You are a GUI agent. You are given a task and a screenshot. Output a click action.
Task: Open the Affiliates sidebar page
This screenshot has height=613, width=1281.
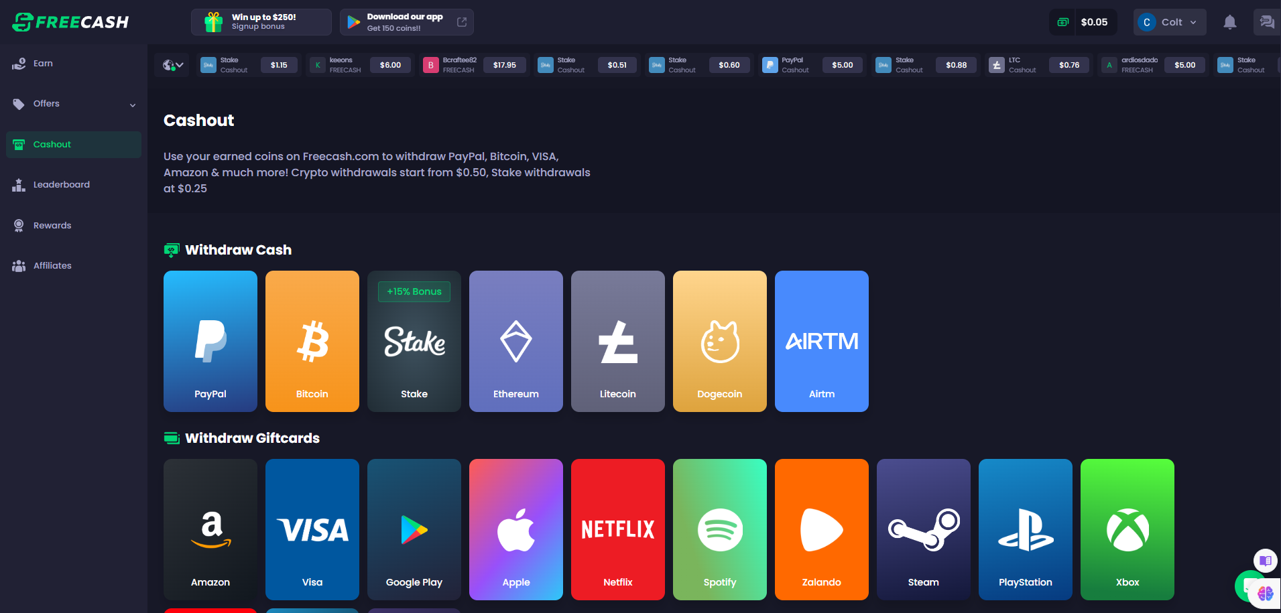(52, 266)
